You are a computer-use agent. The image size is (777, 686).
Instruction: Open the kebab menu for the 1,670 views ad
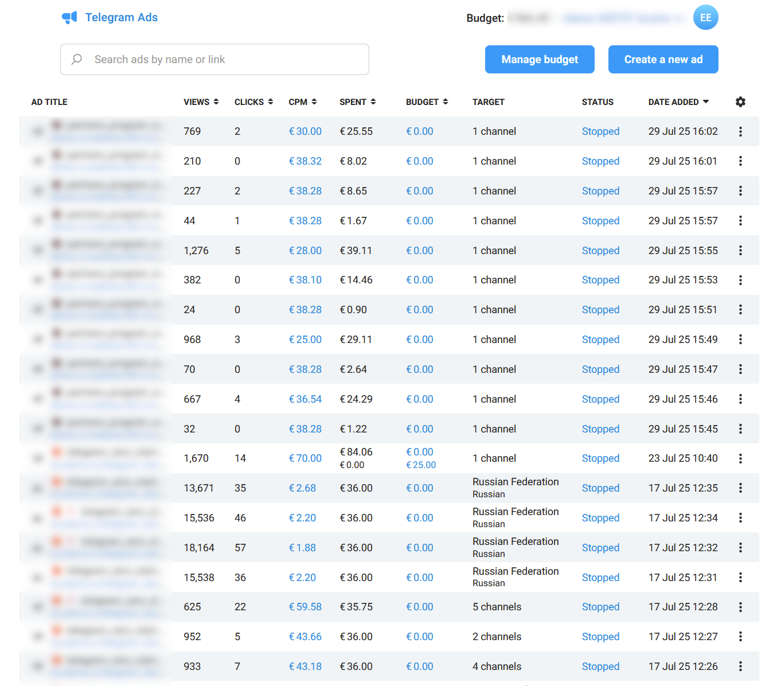740,458
